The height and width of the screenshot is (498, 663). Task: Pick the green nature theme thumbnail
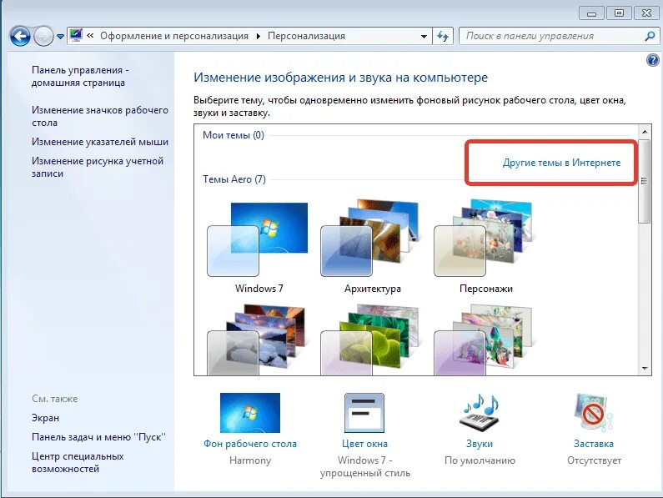click(372, 340)
